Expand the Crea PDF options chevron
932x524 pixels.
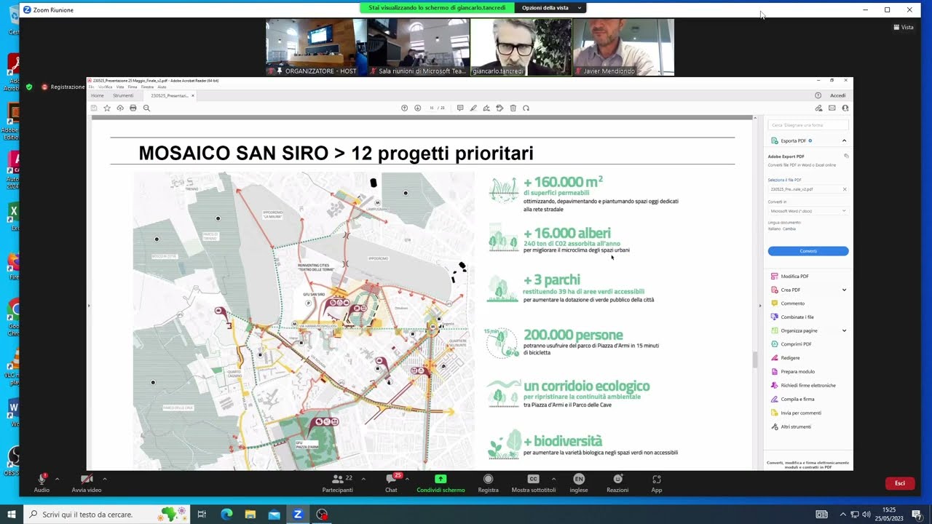pos(844,290)
